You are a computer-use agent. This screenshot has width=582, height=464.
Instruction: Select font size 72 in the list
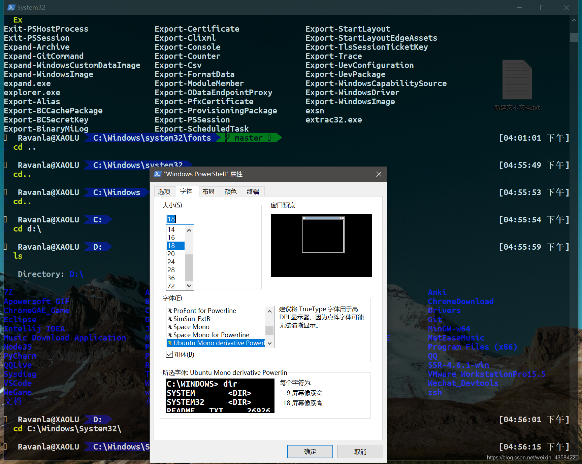[x=175, y=286]
